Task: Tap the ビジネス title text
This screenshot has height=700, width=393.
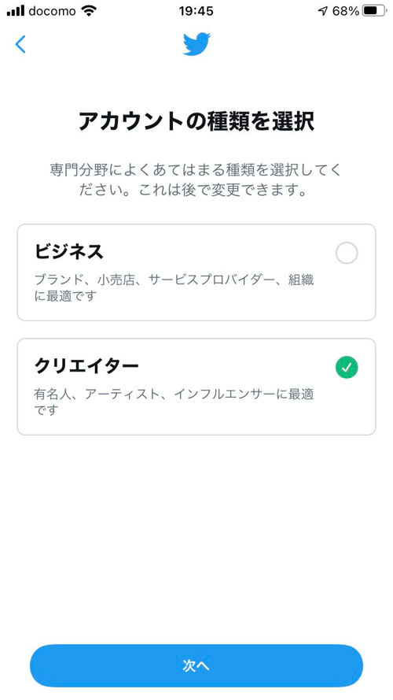Action: 69,252
